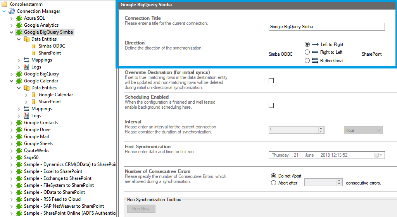Click the Simba ODBC data entity icon
The image size is (397, 217).
coord(34,46)
